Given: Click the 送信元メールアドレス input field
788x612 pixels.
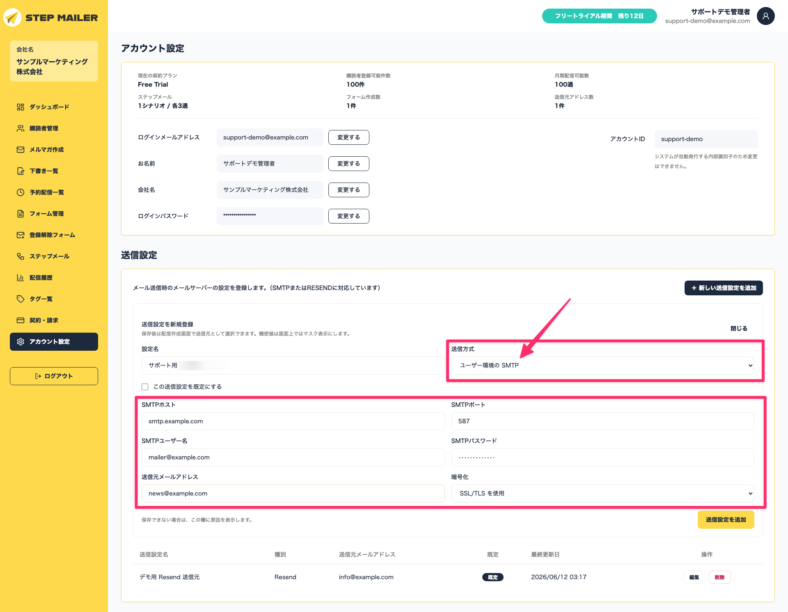Looking at the screenshot, I should [x=293, y=493].
